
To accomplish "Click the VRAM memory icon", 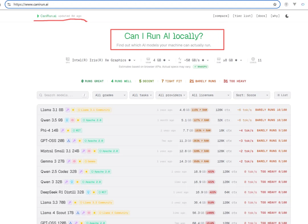I will (x=148, y=59).
